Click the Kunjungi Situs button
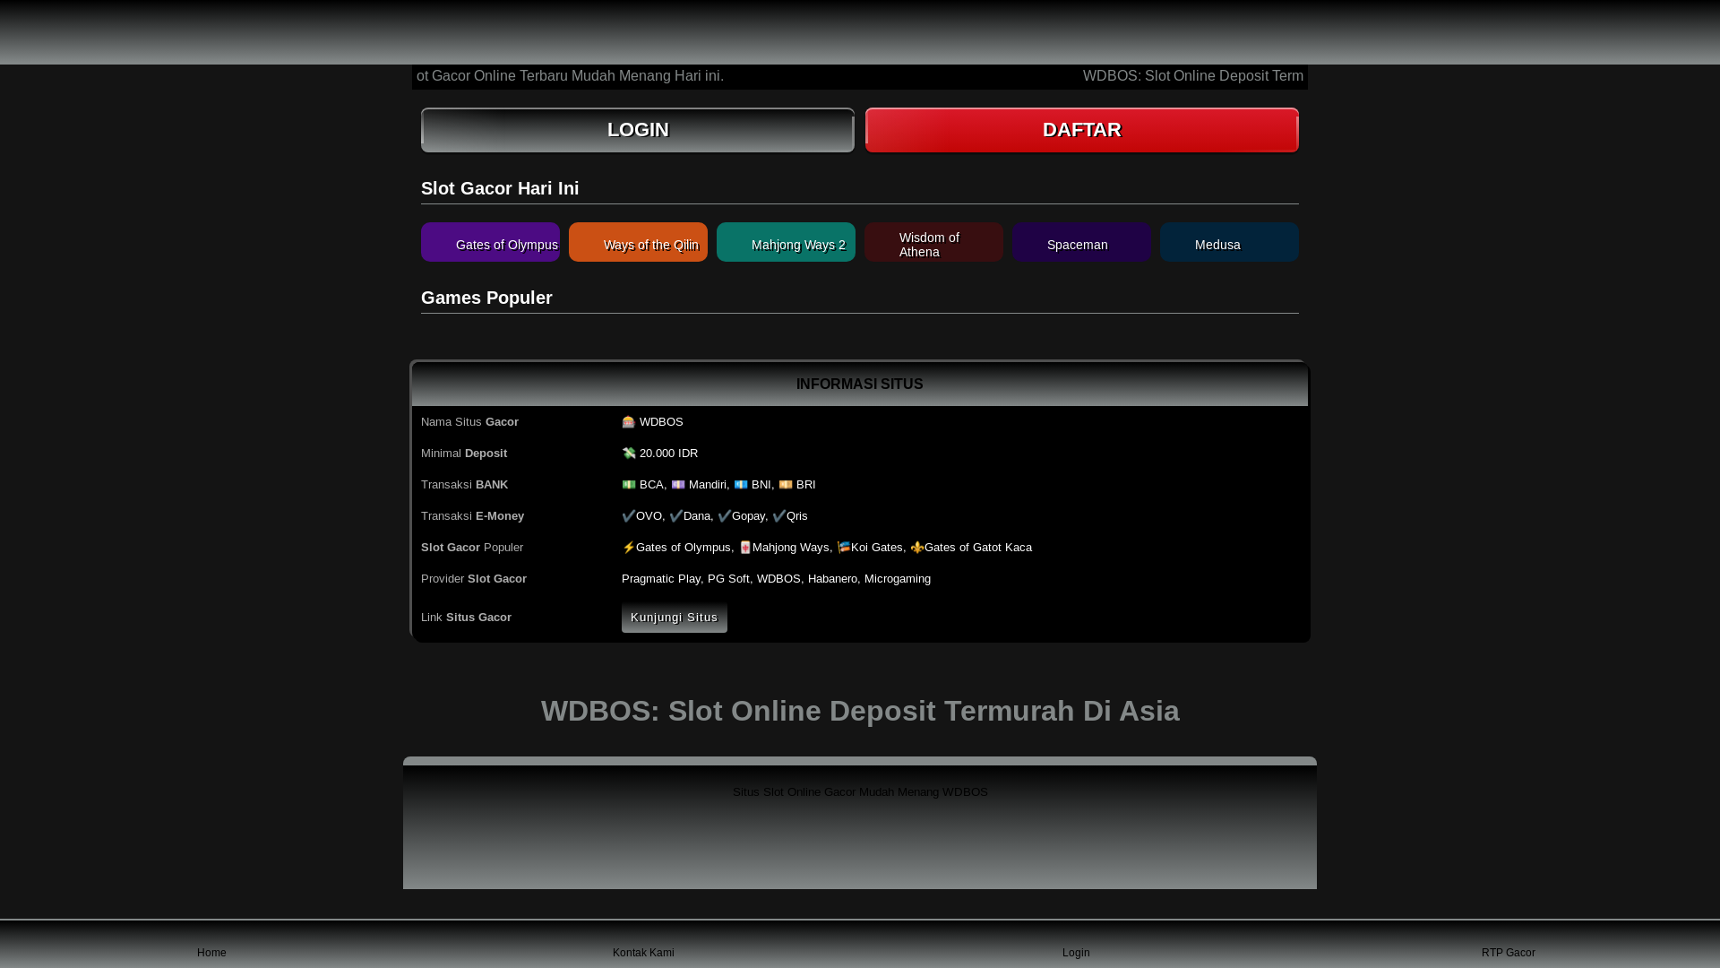The width and height of the screenshot is (1720, 968). click(x=675, y=618)
